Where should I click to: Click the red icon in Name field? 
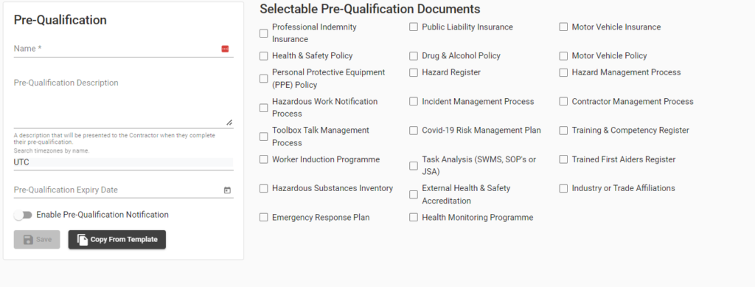(x=225, y=49)
